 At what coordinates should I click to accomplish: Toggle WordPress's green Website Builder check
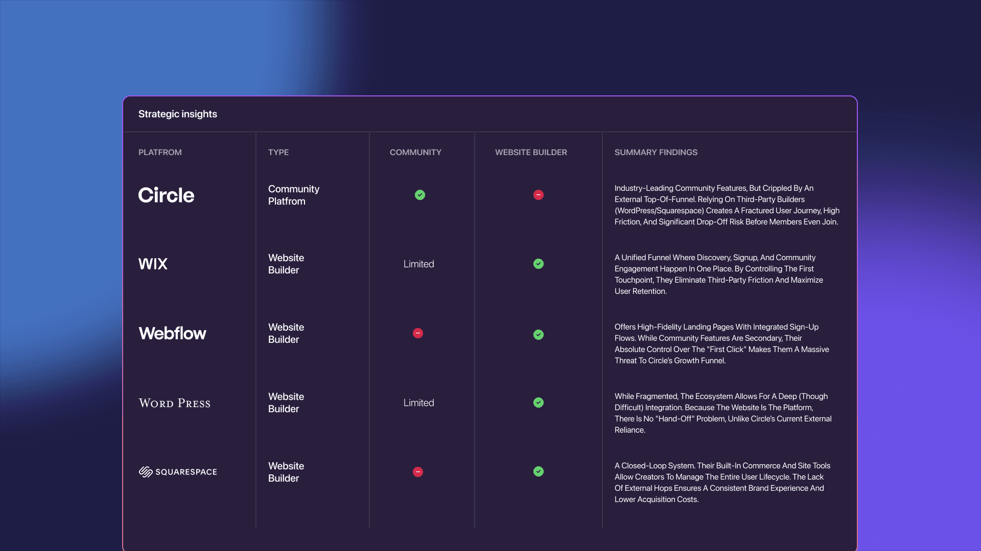tap(539, 403)
